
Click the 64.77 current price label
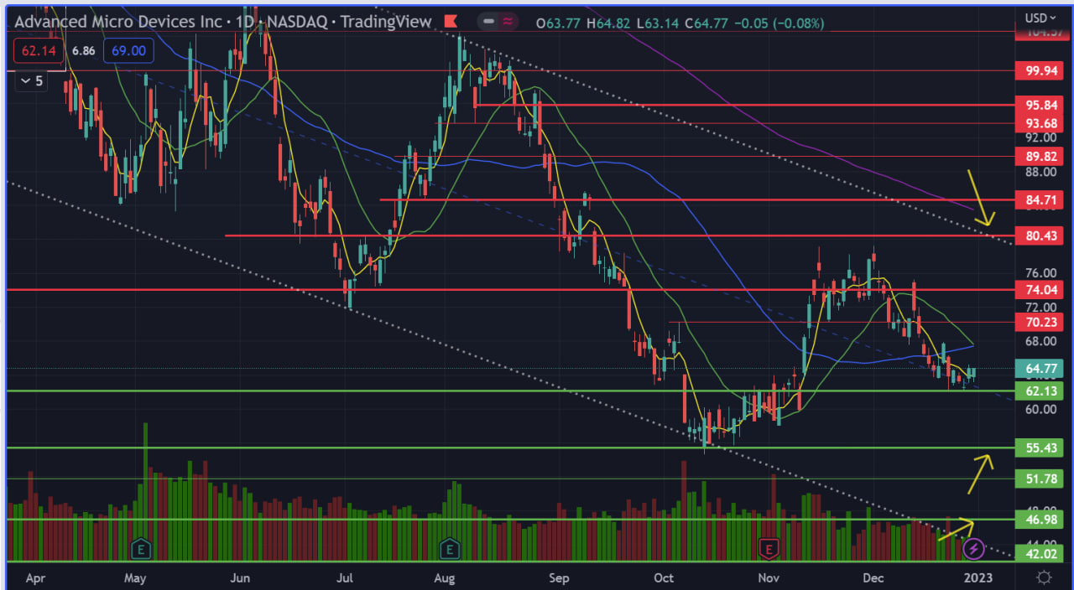coord(1039,368)
